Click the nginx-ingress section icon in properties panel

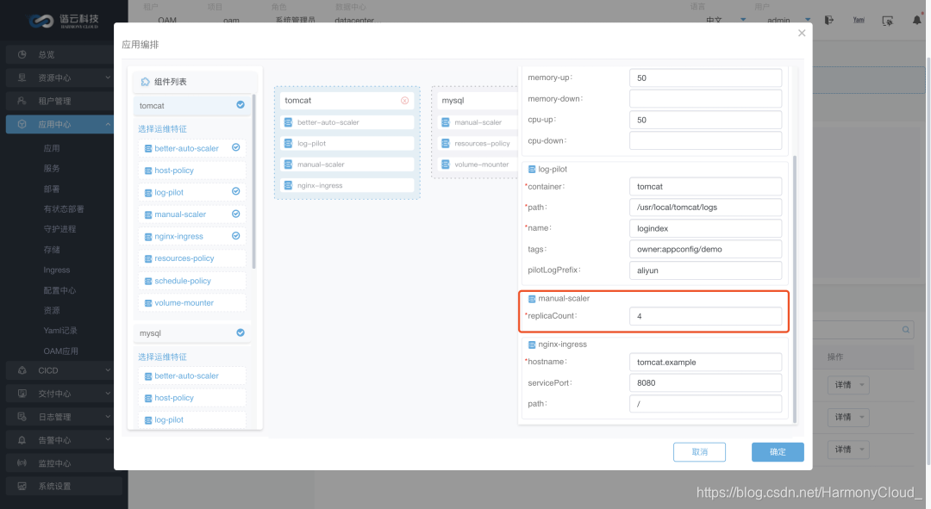532,345
